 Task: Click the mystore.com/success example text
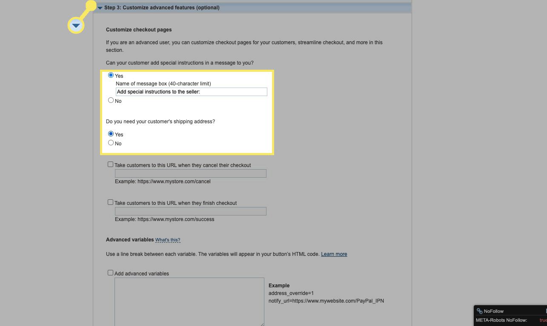165,219
